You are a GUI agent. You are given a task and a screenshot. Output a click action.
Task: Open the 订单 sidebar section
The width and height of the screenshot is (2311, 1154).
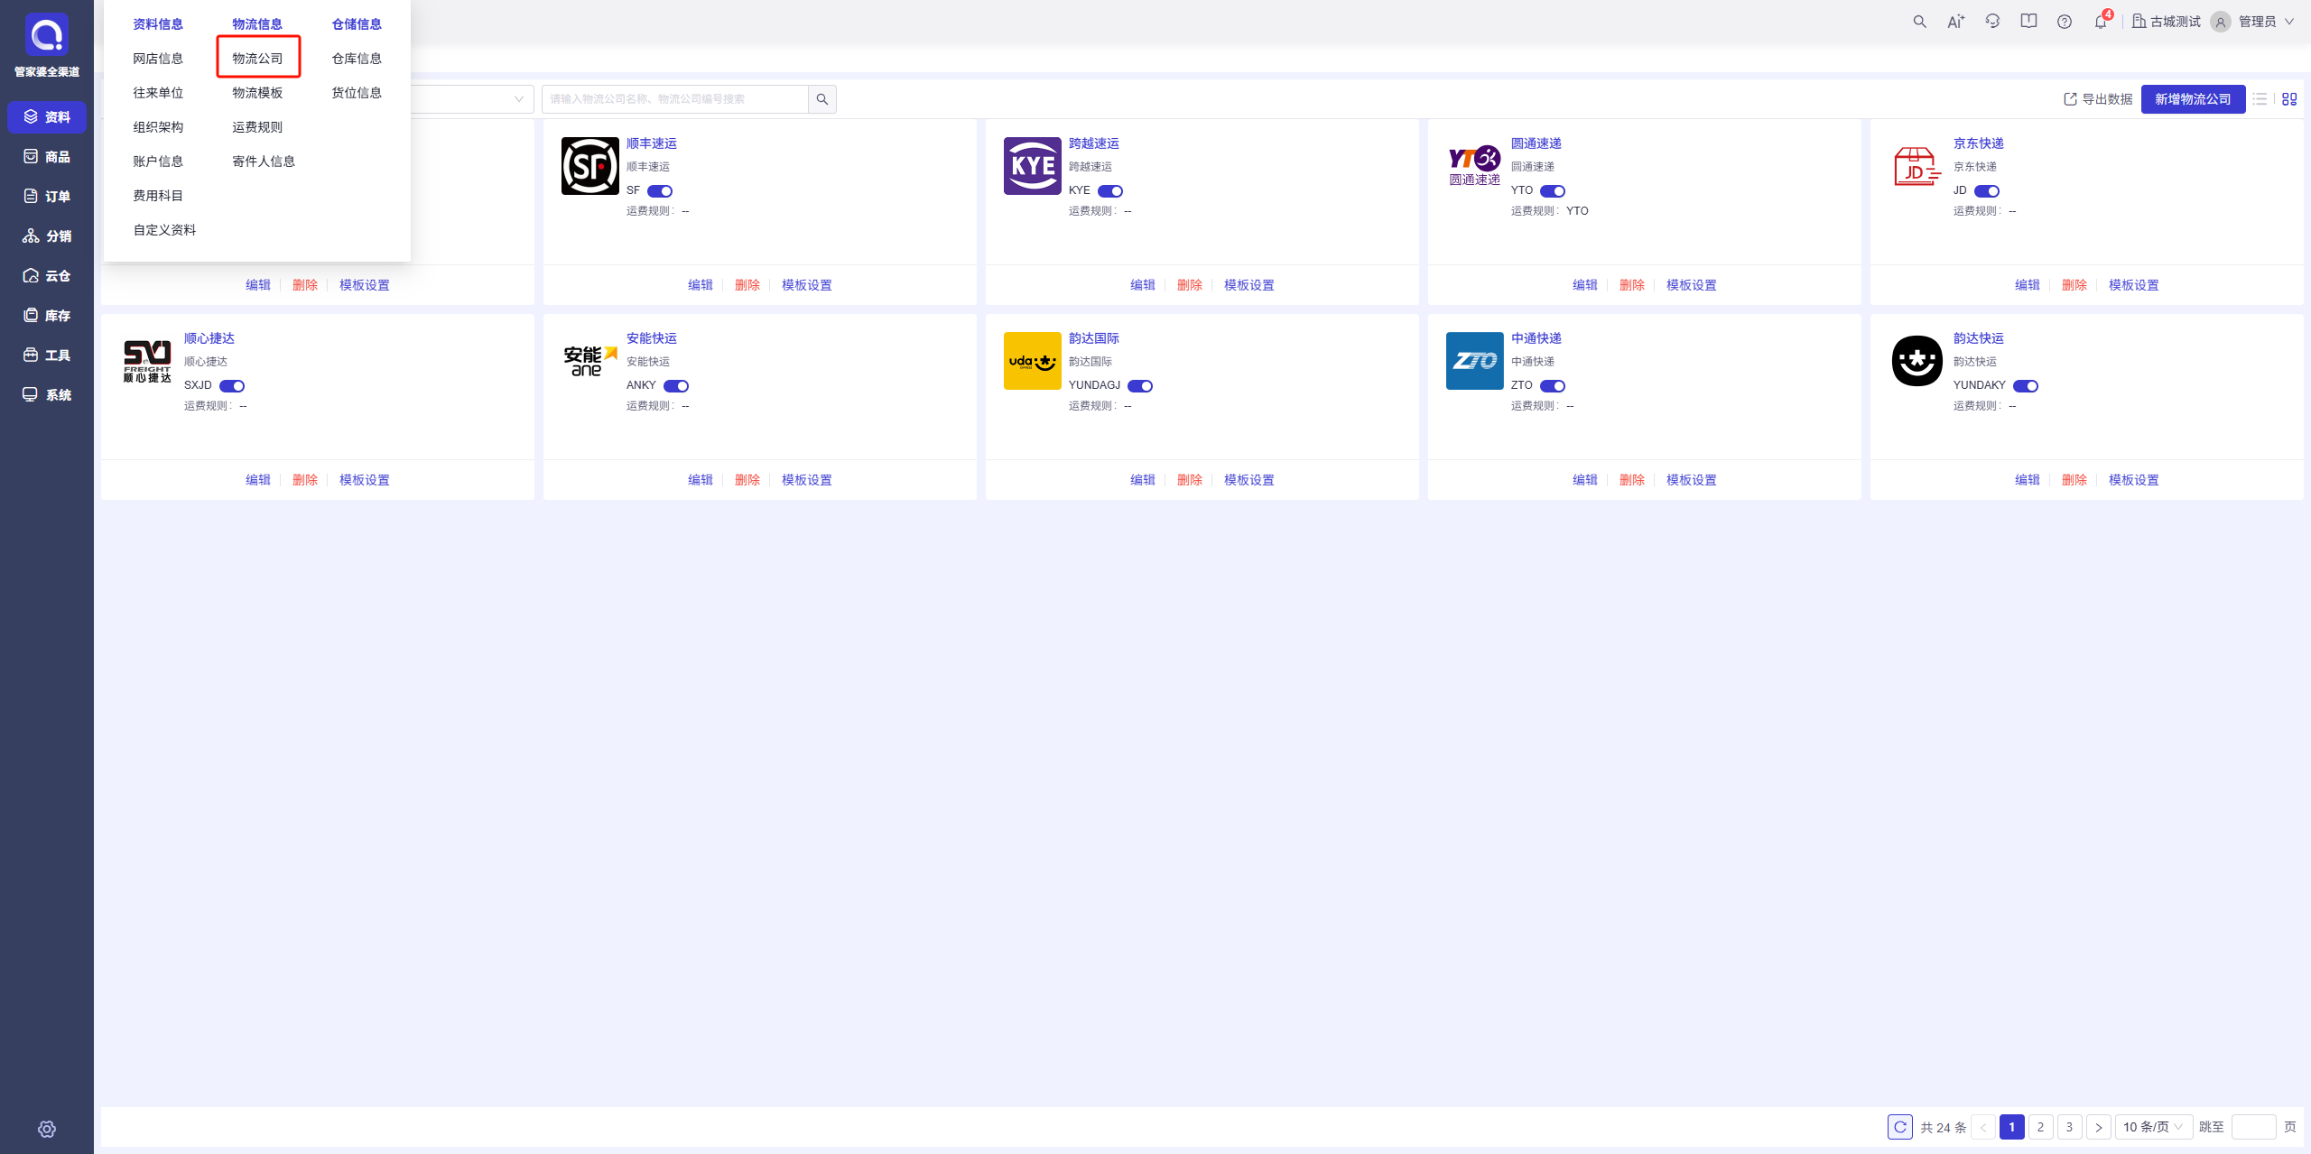point(47,196)
